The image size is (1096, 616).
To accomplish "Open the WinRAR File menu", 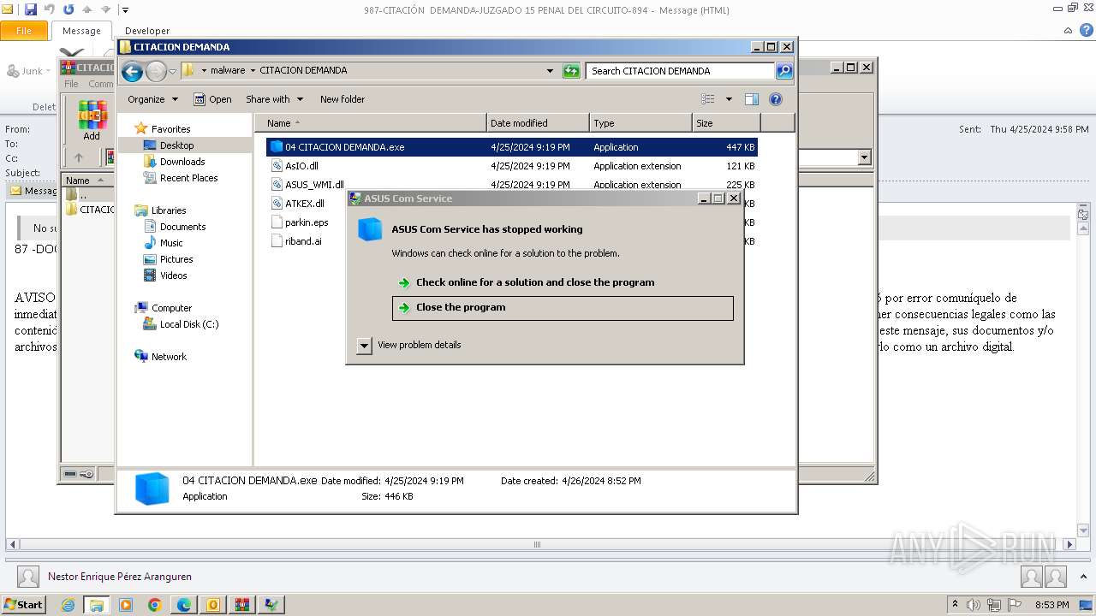I will coord(71,84).
